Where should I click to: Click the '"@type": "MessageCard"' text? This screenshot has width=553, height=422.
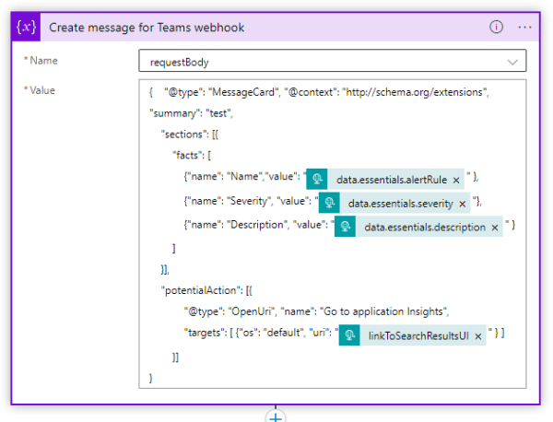pyautogui.click(x=220, y=92)
